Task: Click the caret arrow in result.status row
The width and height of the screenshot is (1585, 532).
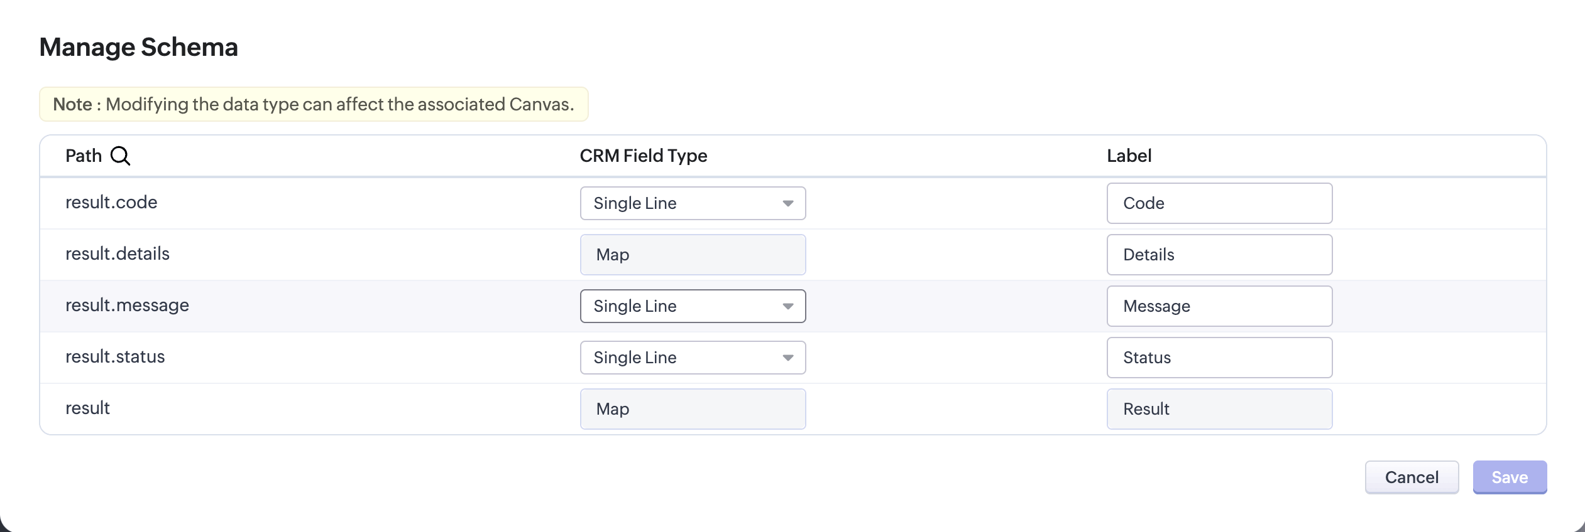Action: click(787, 358)
